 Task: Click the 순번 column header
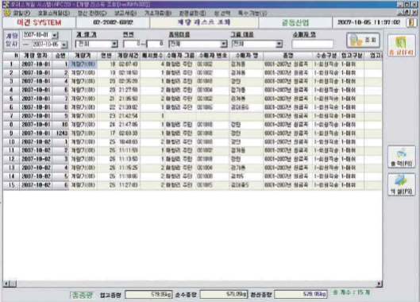tap(60, 56)
